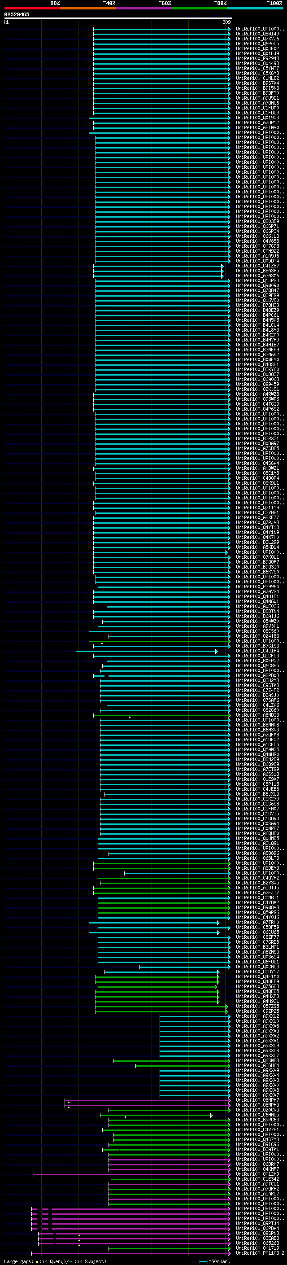287x1265 pixels.
Task: Click label UniRef100_Q5K9L1
Action: coord(257,483)
